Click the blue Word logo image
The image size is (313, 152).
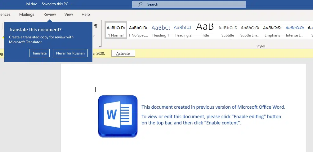click(118, 116)
